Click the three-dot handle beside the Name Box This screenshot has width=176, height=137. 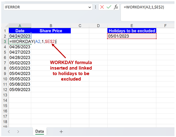[x=95, y=7]
